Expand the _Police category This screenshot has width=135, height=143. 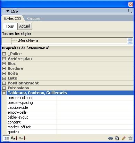[4, 54]
